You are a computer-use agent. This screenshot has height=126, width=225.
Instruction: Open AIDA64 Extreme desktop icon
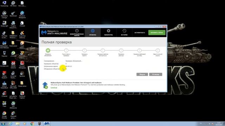(x=13, y=65)
